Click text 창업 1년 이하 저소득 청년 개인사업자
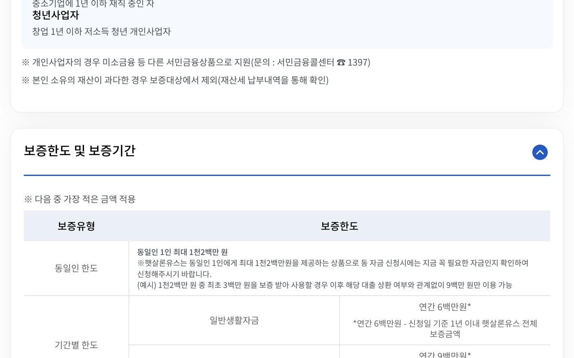This screenshot has width=574, height=358. point(101,32)
